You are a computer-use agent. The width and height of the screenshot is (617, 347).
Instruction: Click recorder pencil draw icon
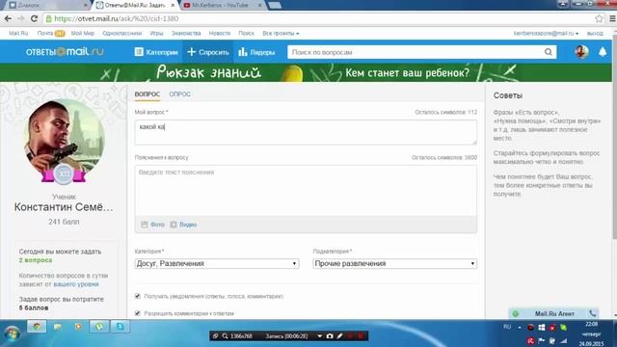(x=339, y=336)
